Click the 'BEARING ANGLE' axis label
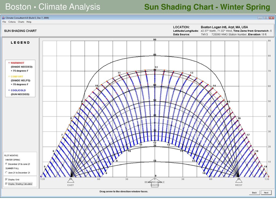 coord(155,182)
